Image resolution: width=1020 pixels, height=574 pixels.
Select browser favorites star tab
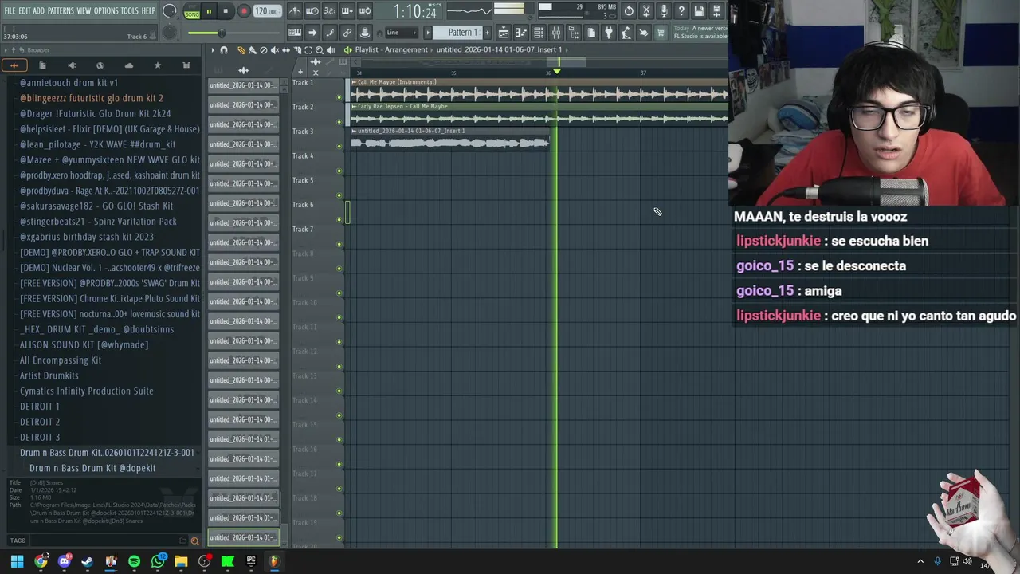[157, 65]
